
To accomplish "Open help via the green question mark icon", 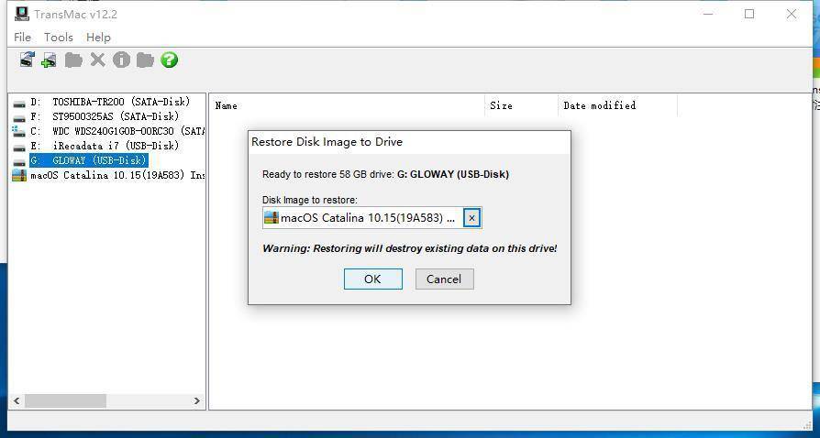I will (x=169, y=60).
